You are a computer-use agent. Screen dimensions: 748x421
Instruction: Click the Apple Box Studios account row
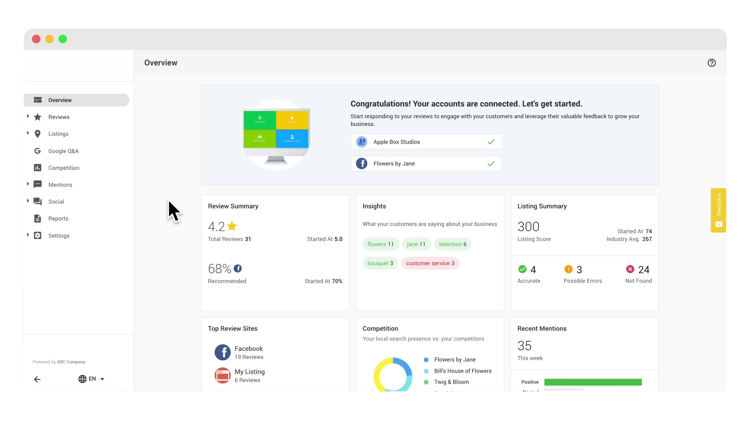click(426, 142)
